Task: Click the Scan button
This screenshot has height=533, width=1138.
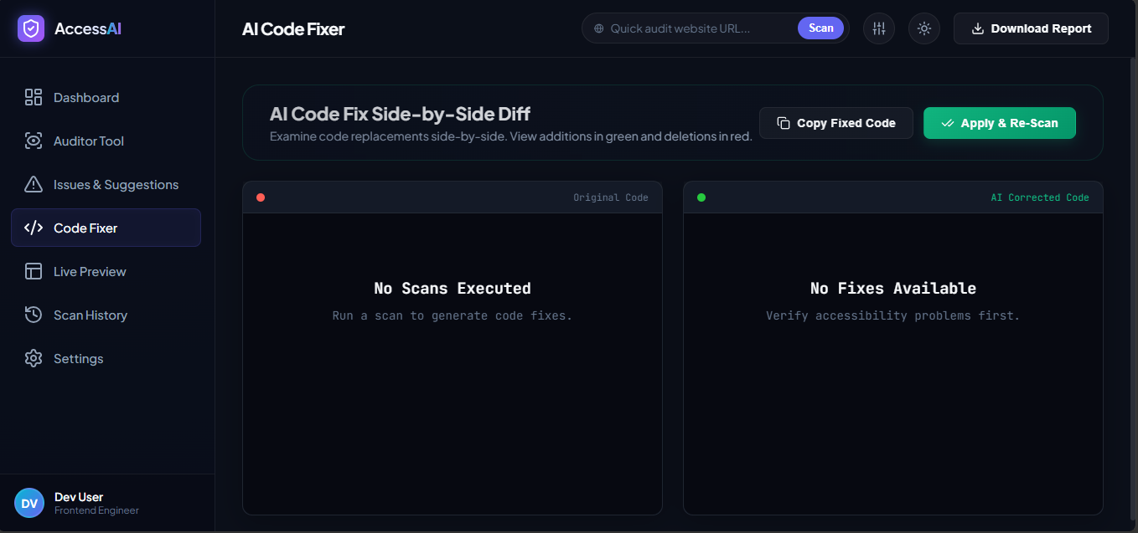Action: (x=820, y=28)
